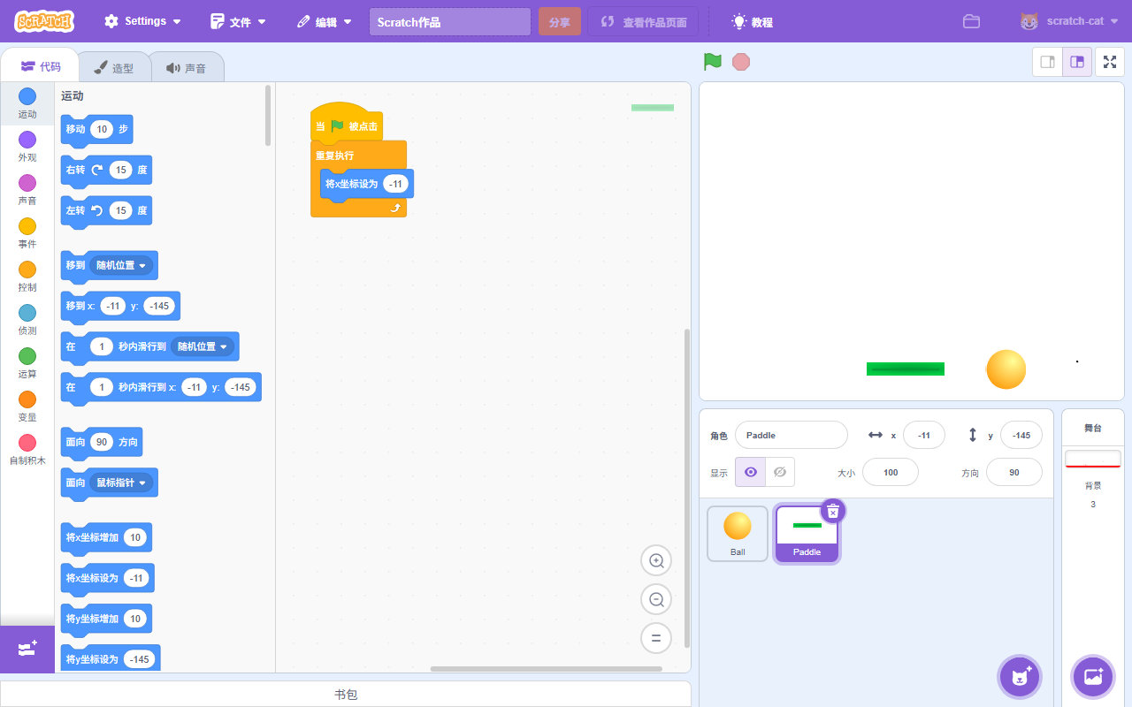1132x707 pixels.
Task: Open the 声音 sounds tab
Action: [186, 67]
